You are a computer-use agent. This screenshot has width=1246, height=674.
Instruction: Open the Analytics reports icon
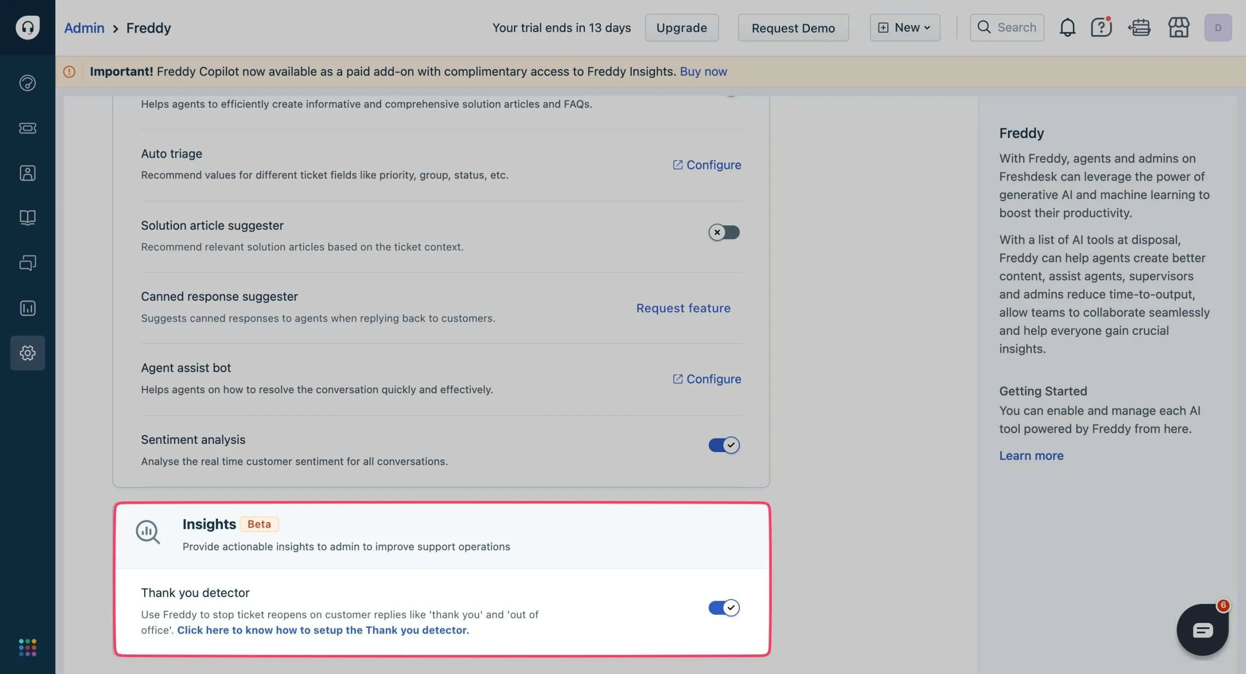point(27,308)
